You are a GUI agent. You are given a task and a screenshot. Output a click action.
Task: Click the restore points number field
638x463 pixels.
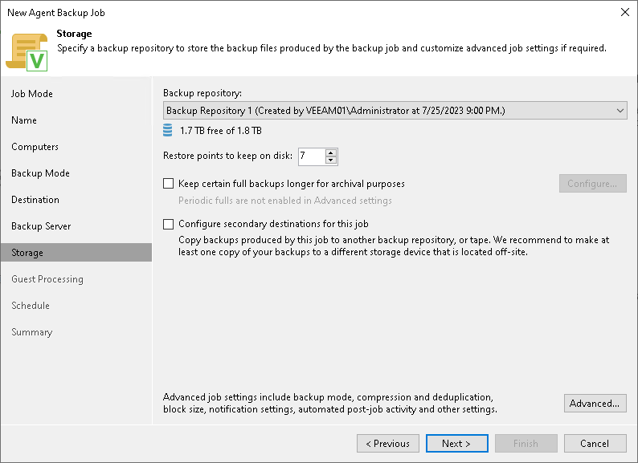click(311, 156)
